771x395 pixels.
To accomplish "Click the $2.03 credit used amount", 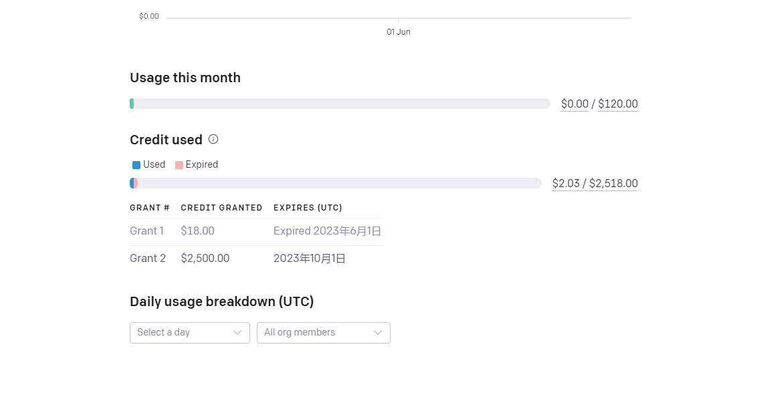I will (x=566, y=183).
